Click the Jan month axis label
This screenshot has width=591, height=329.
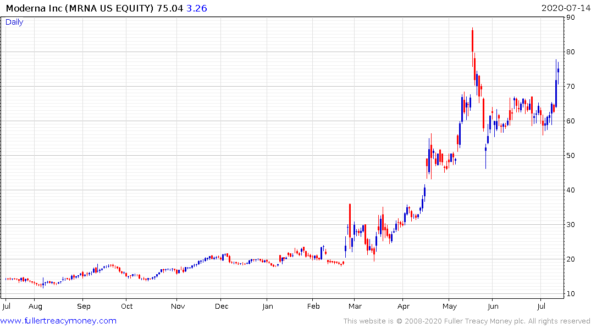(268, 307)
